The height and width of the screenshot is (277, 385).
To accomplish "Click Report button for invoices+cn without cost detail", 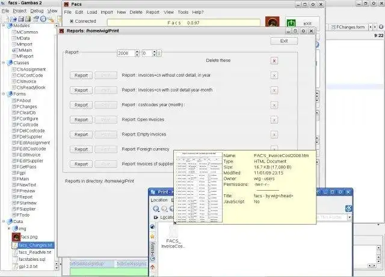I will (x=81, y=76).
